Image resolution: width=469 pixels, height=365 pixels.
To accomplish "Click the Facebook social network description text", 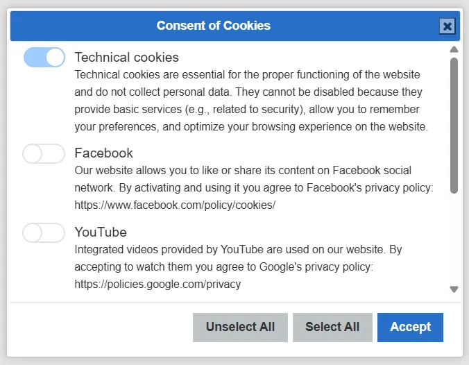I will point(253,179).
